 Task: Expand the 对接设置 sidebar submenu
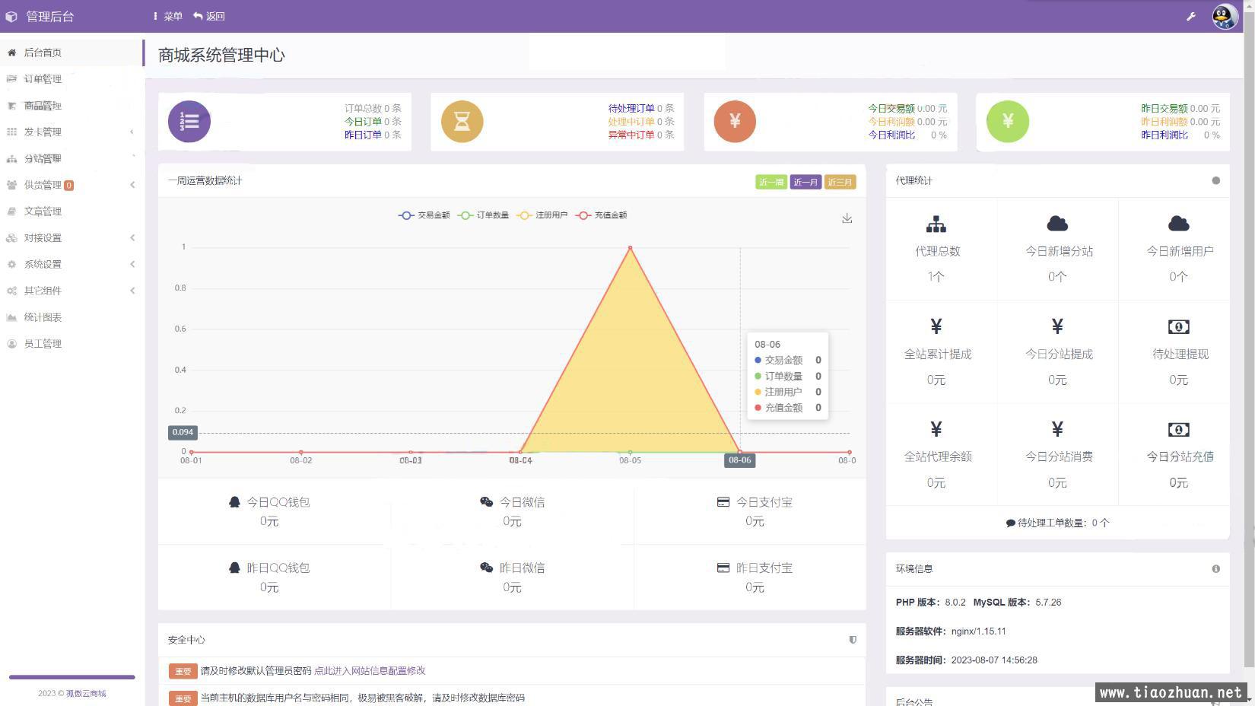tap(72, 237)
